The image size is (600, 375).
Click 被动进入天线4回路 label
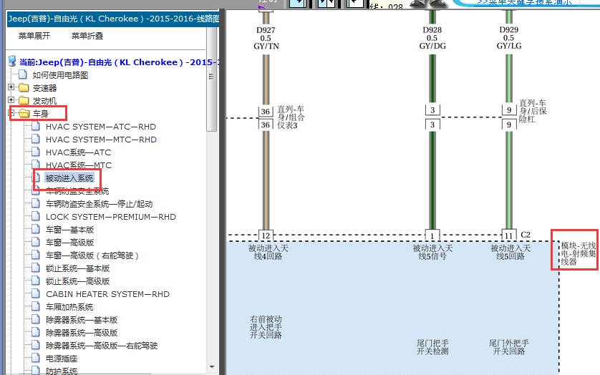coord(268,252)
